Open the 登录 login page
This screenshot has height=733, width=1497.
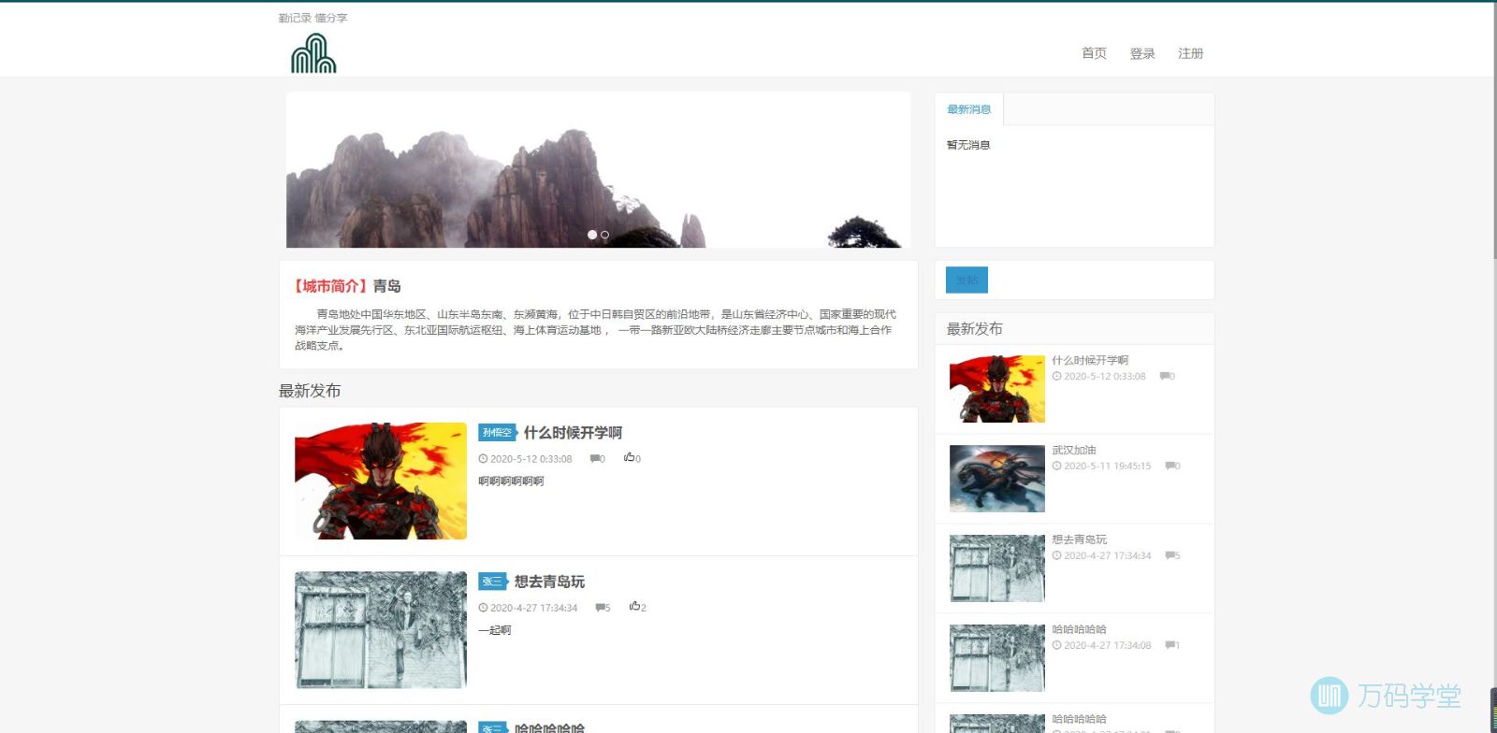(x=1142, y=53)
